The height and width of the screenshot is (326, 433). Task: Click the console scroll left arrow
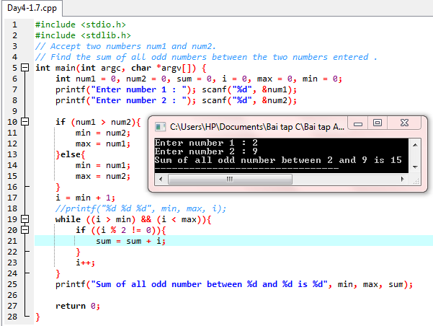[161, 179]
